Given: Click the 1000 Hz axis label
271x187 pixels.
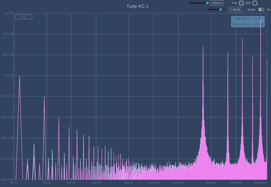Looking at the screenshot, I should (x=153, y=183).
